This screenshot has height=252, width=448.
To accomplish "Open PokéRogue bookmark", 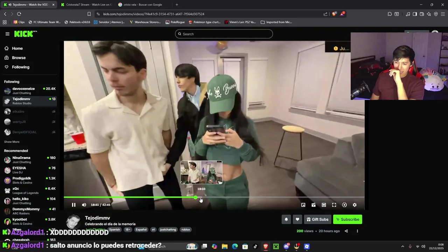I will point(175,22).
